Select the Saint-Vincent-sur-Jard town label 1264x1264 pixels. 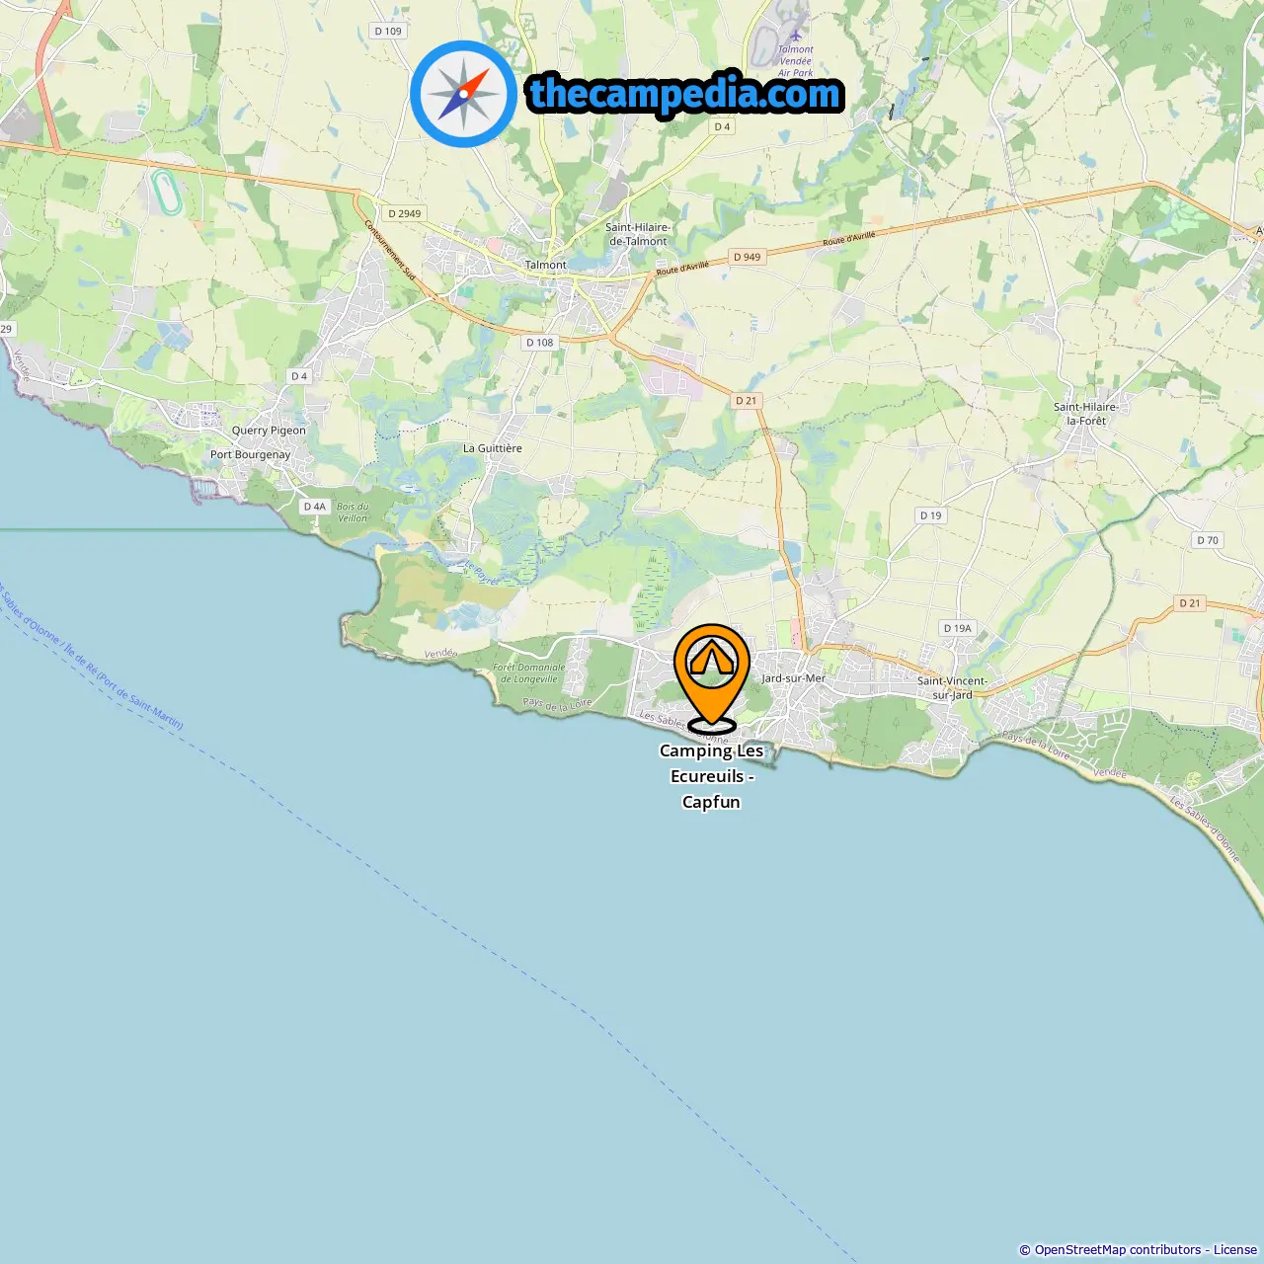pyautogui.click(x=952, y=687)
